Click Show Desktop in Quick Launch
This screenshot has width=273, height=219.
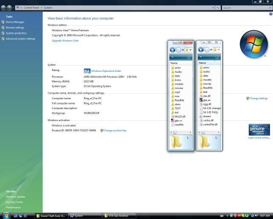coord(15,216)
